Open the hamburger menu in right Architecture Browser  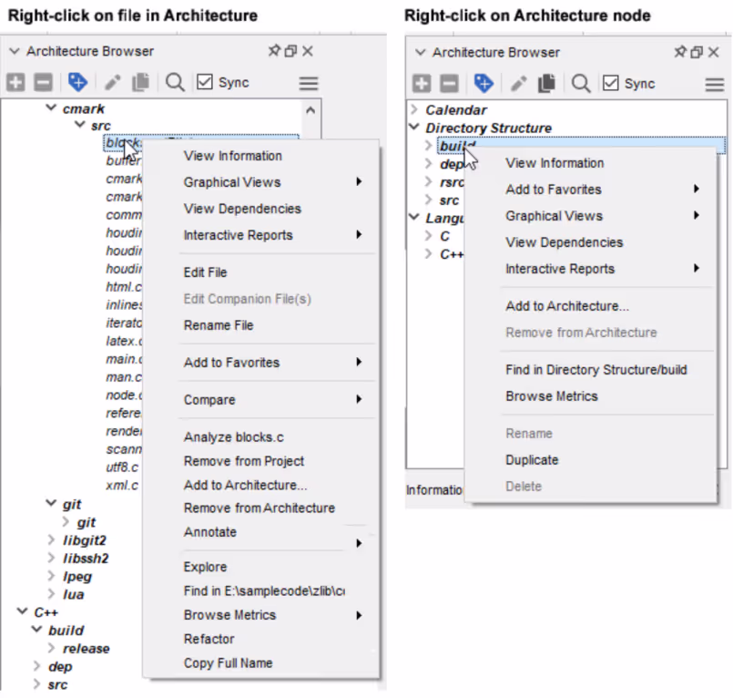pyautogui.click(x=715, y=85)
